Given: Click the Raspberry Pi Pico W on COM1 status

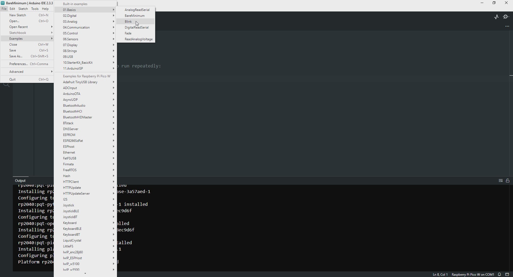Looking at the screenshot, I should [x=473, y=274].
